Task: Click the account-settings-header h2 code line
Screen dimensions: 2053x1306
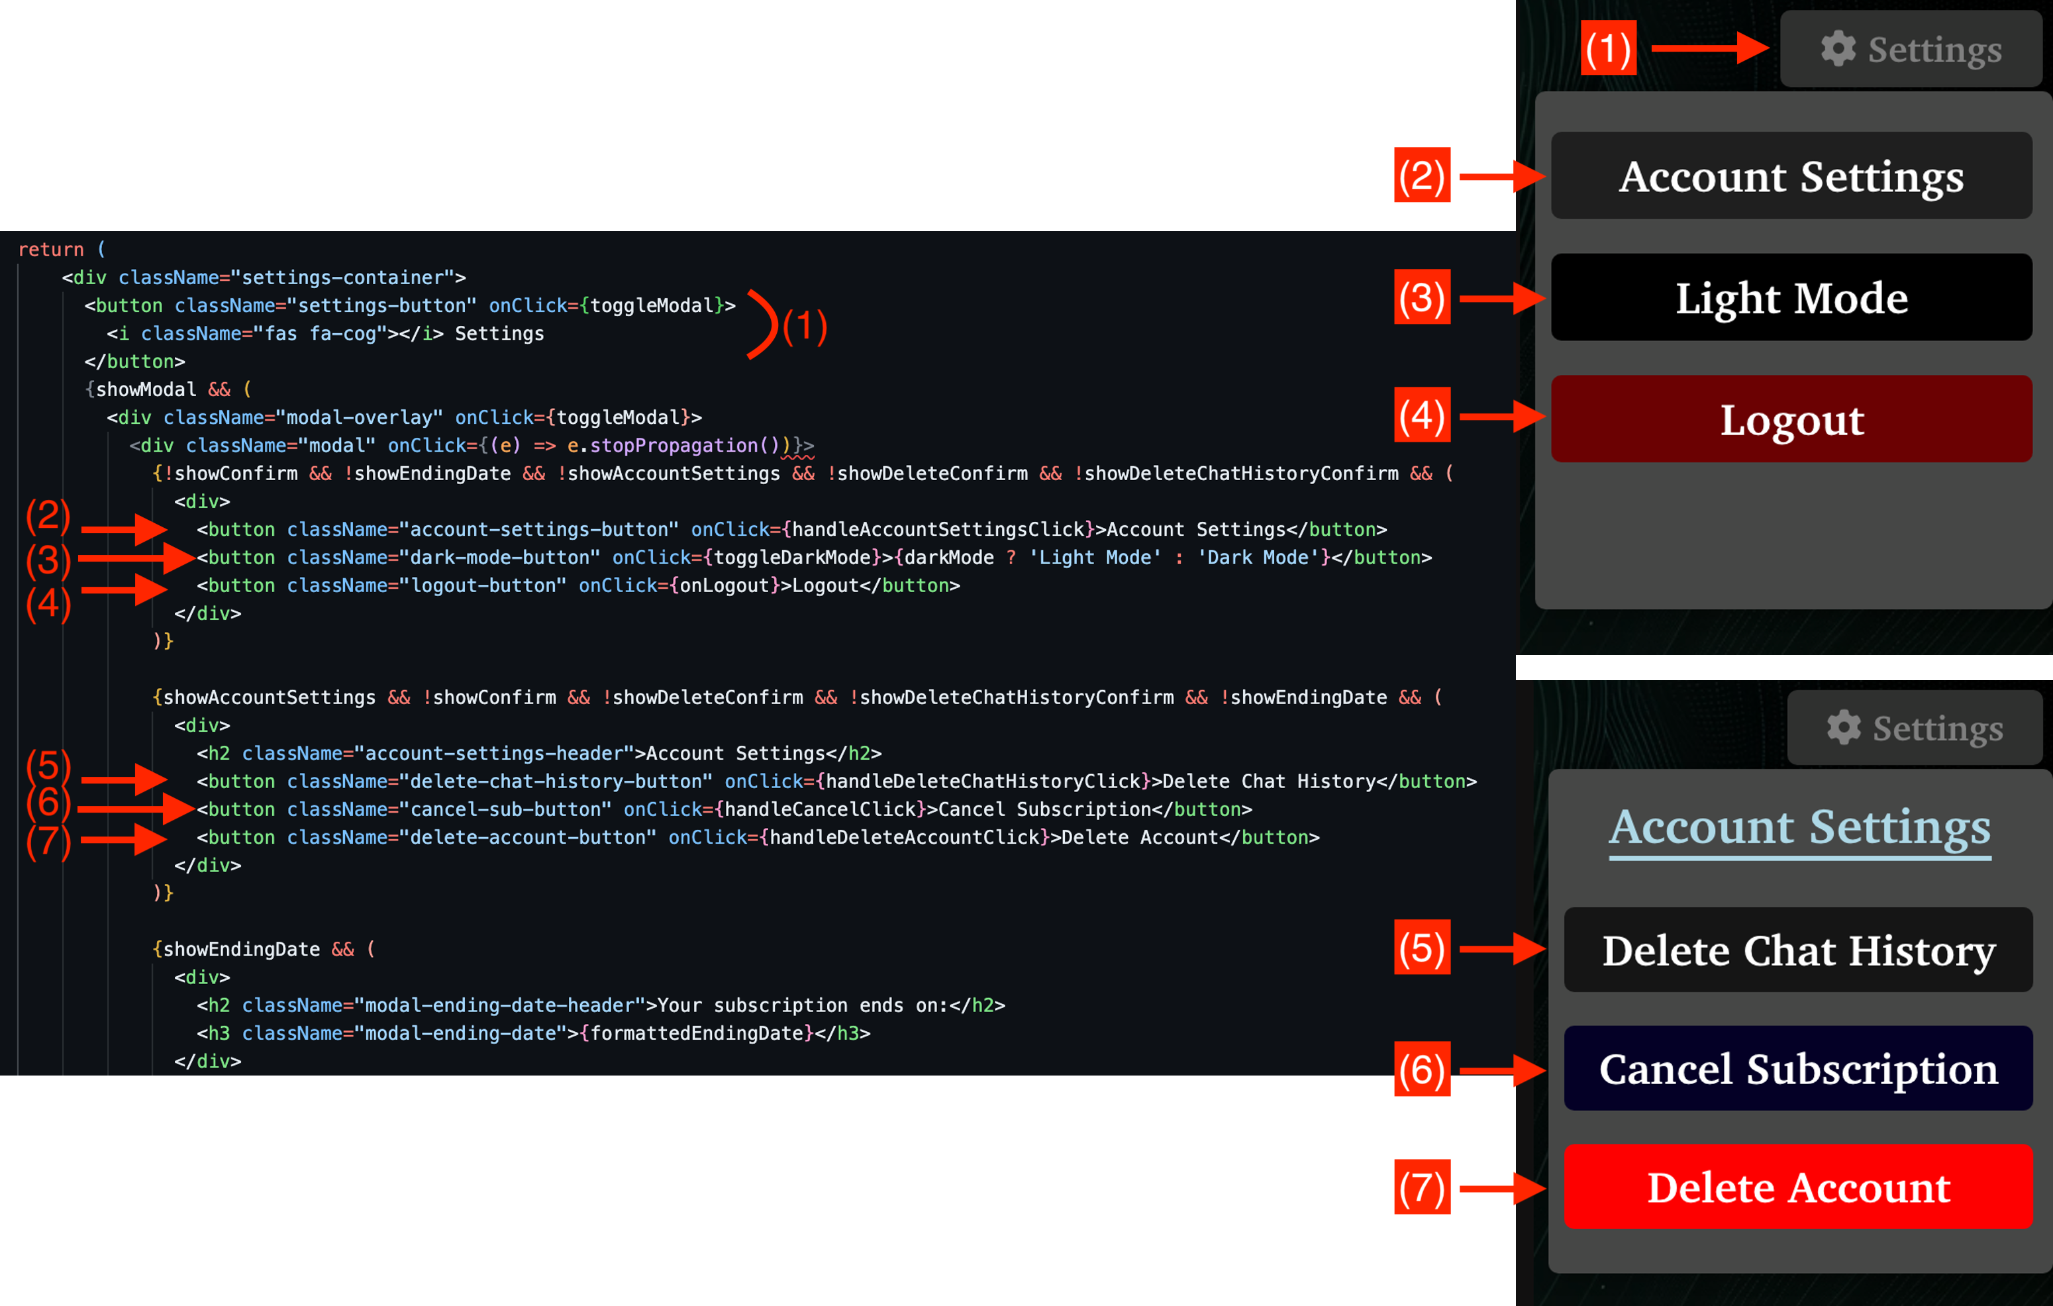Action: 539,754
